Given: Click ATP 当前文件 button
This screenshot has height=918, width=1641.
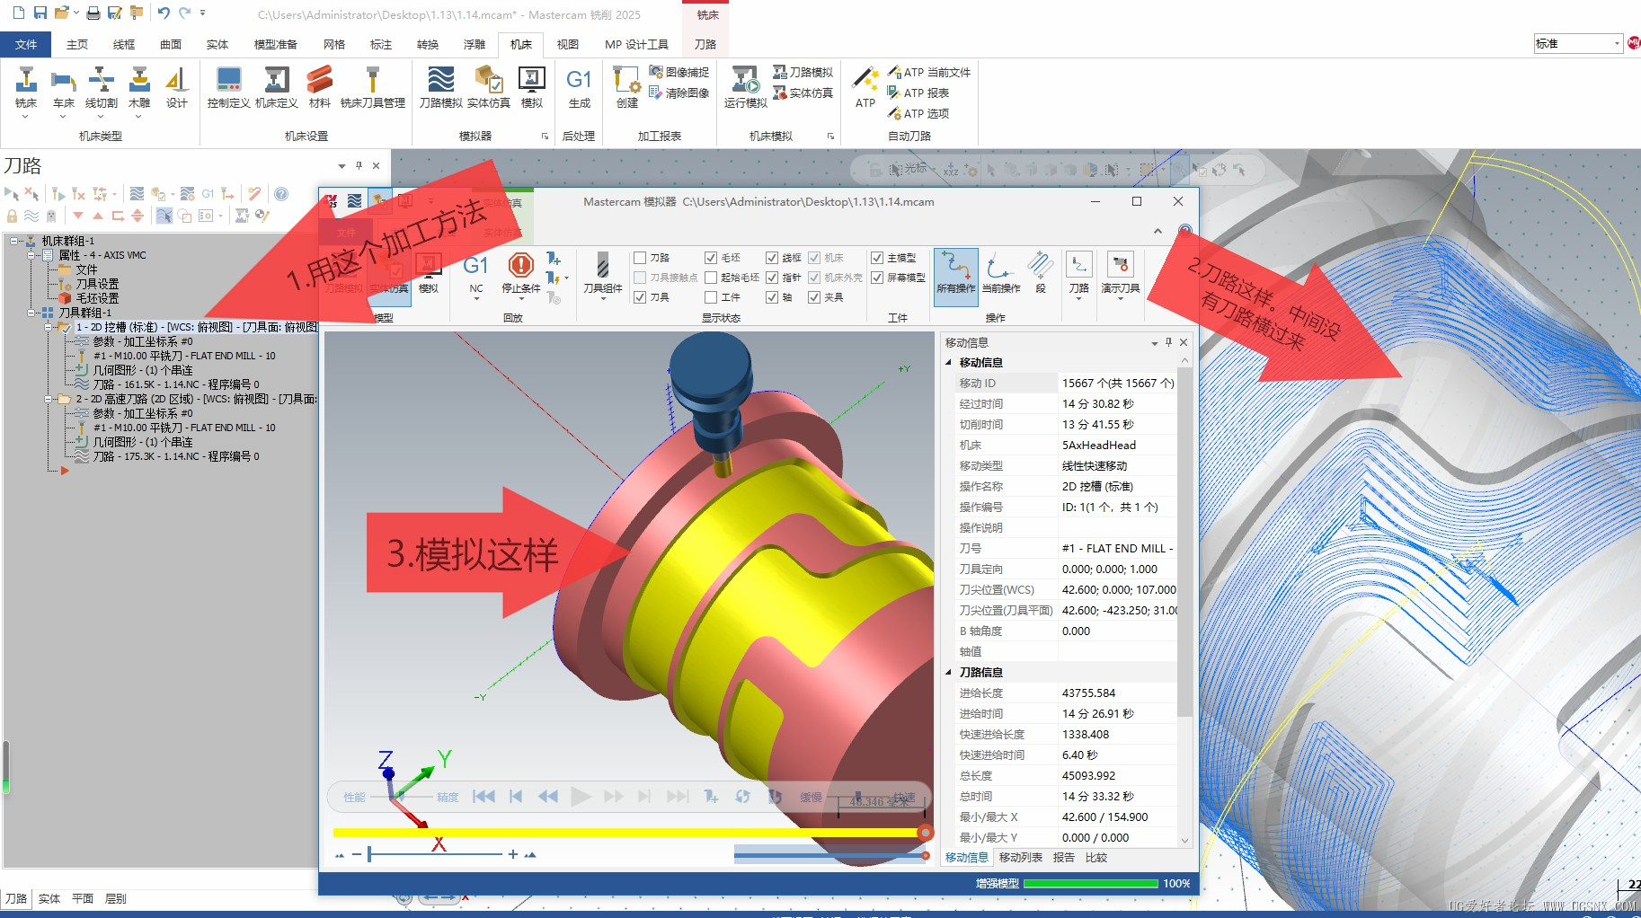Looking at the screenshot, I should tap(929, 72).
